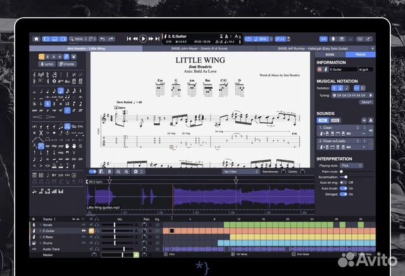Insert a crescendo hairpin
This screenshot has height=276, width=405.
38,117
